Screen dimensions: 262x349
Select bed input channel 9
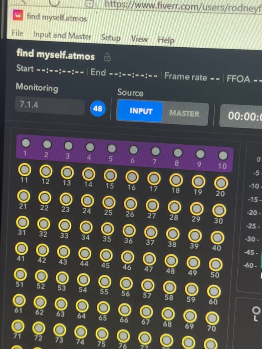click(x=200, y=154)
